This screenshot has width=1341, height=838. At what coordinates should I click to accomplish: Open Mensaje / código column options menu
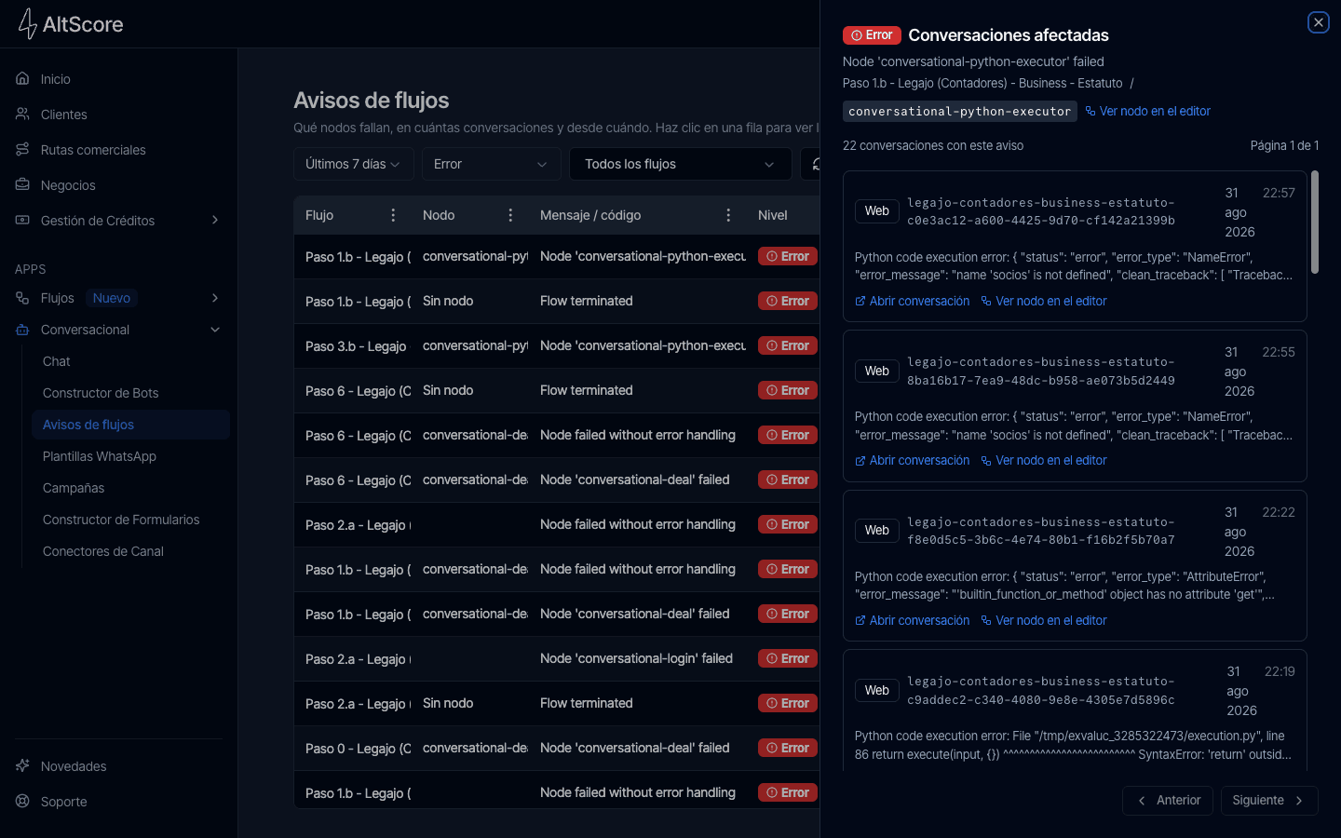coord(728,215)
